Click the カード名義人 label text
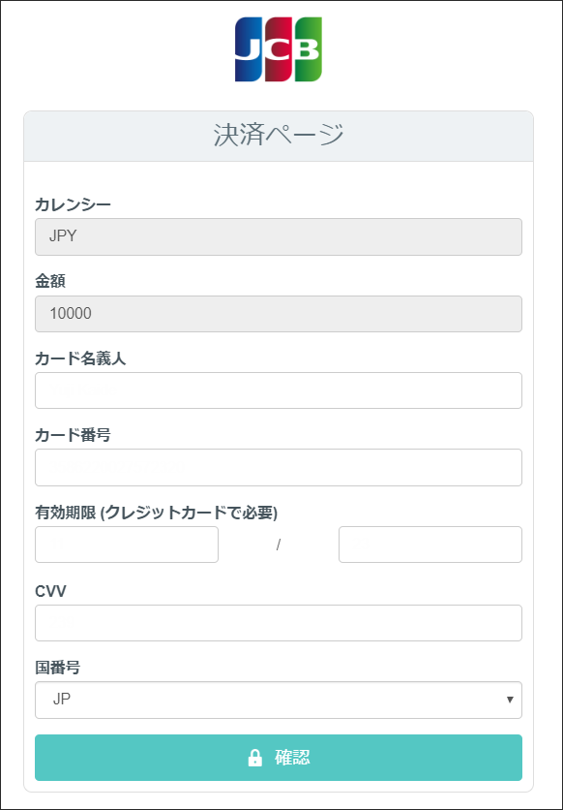This screenshot has width=563, height=810. 80,358
